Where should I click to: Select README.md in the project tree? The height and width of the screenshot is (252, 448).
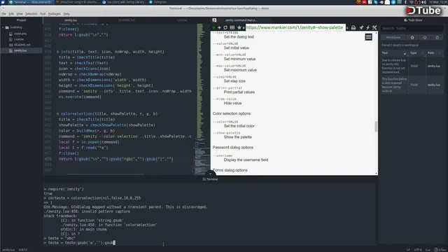pyautogui.click(x=22, y=45)
